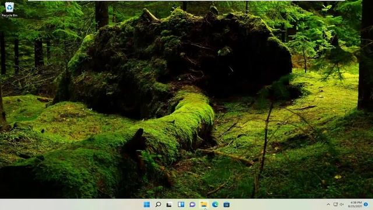Viewport: 373px width, 210px height.
Task: Launch Microsoft Edge browser
Action: pyautogui.click(x=215, y=204)
